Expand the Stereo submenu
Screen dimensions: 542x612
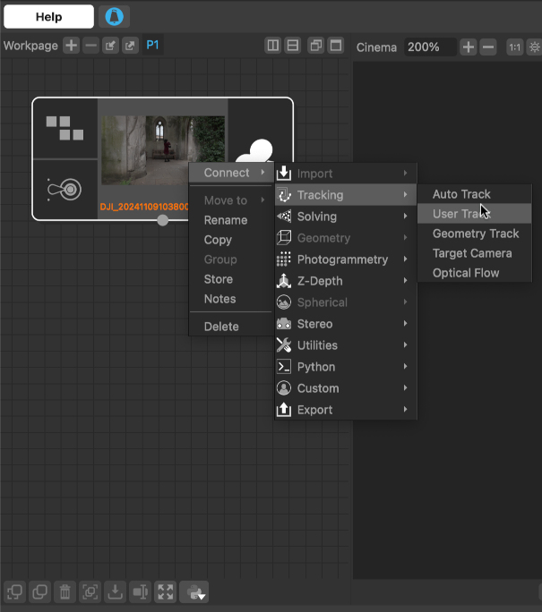pyautogui.click(x=346, y=324)
